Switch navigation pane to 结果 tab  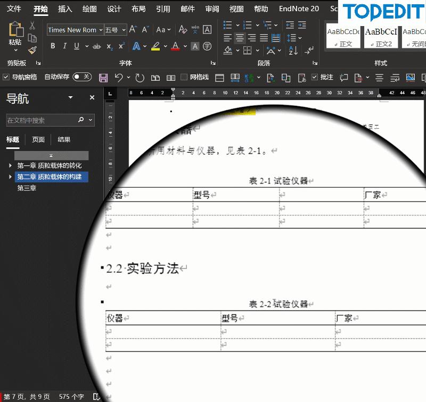(x=64, y=139)
